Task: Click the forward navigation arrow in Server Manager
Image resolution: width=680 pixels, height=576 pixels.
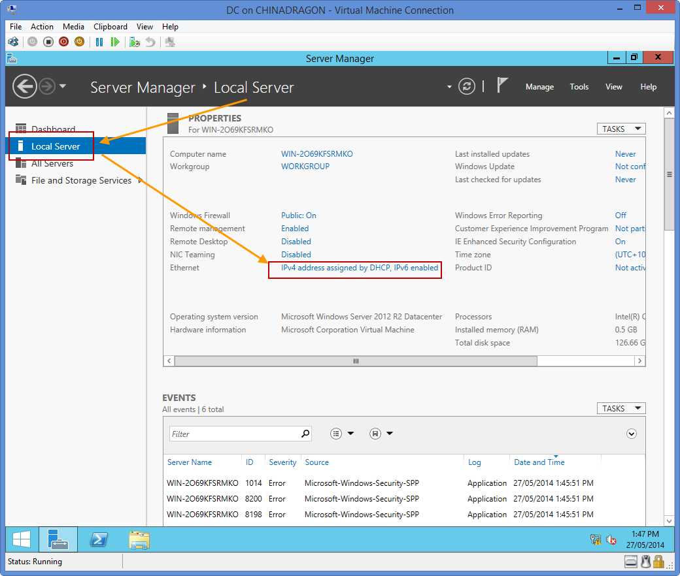Action: tap(47, 86)
